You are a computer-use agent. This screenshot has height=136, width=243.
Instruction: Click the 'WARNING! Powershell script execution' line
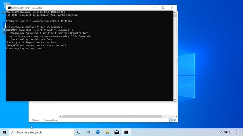(x=40, y=30)
